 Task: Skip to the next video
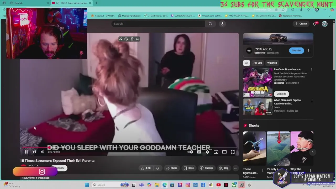34,152
